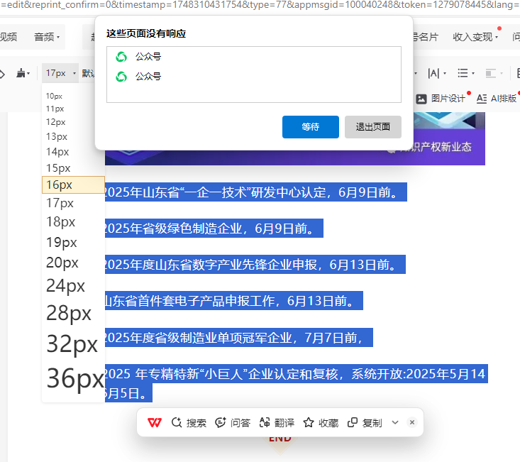
Task: Click 复制 copy in floating toolbar
Action: pyautogui.click(x=365, y=422)
